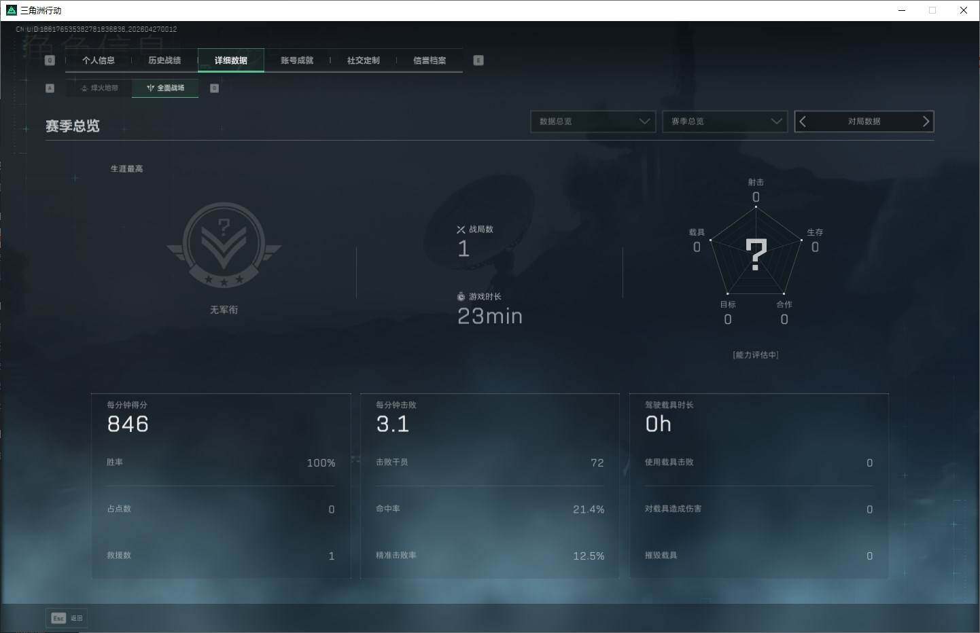Click the 射击 radar label

(x=756, y=182)
